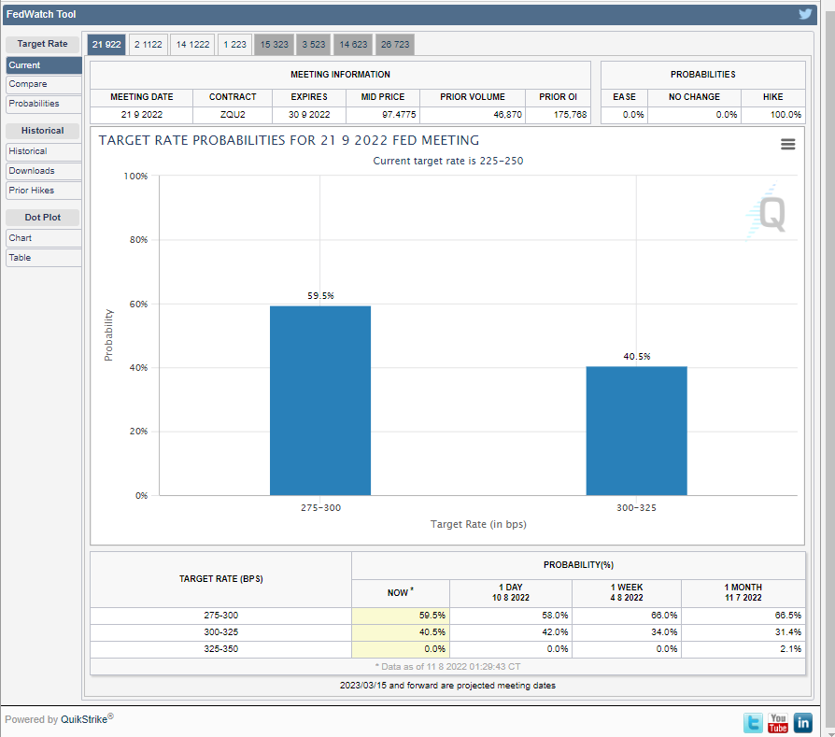Click the 275-300 probability bar
The image size is (835, 737).
tap(320, 401)
